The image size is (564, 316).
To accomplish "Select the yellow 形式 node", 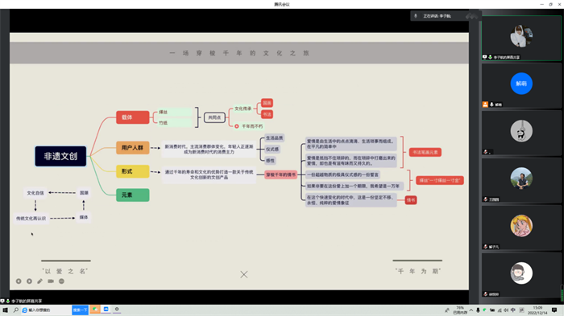I will point(132,171).
